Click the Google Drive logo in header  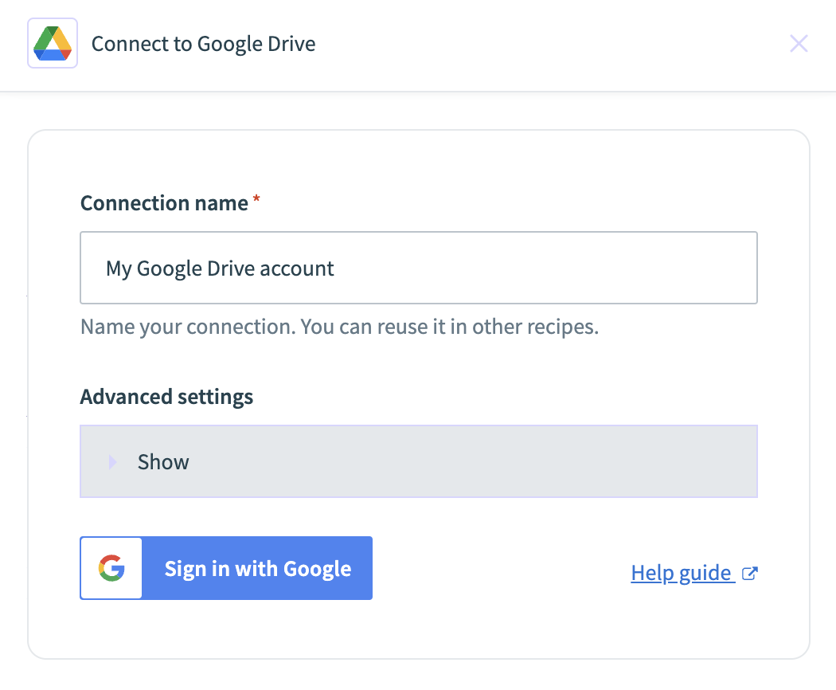coord(53,43)
